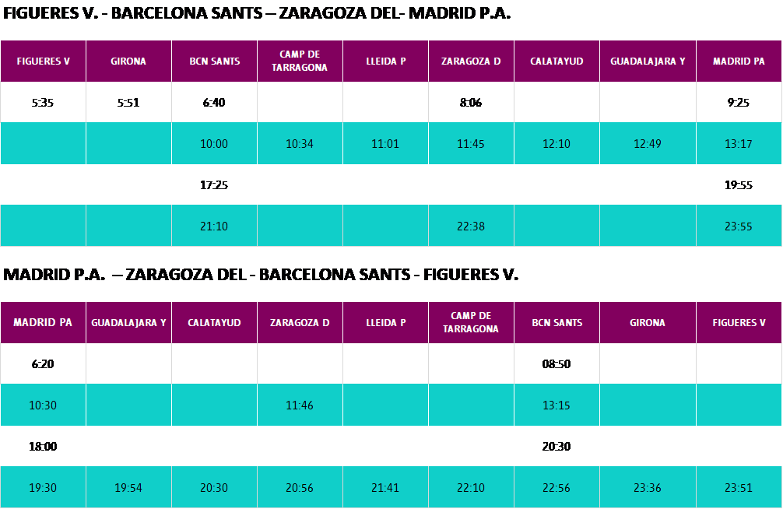Click the 13:17 Madrid PA arrival cell
This screenshot has height=509, width=783.
click(739, 144)
